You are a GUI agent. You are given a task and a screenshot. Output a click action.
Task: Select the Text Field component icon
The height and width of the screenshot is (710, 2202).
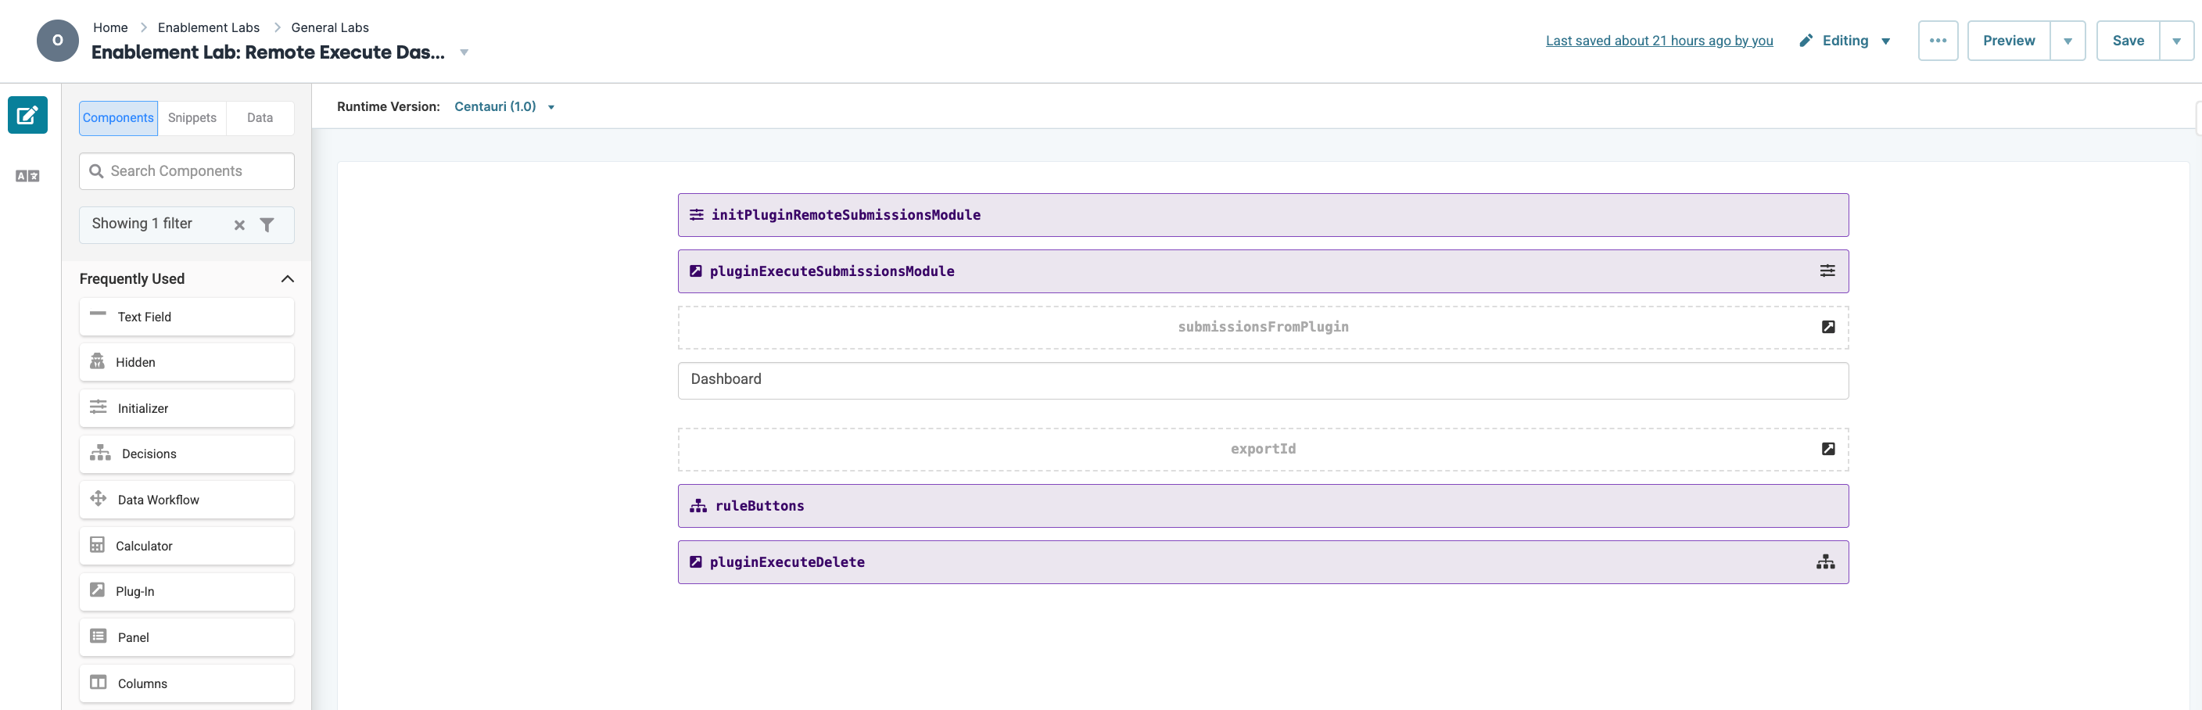coord(99,315)
